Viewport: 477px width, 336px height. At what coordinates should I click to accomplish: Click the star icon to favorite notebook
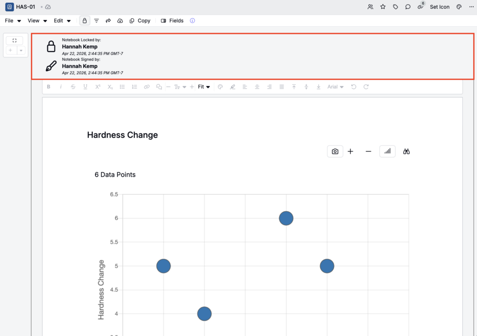point(383,7)
